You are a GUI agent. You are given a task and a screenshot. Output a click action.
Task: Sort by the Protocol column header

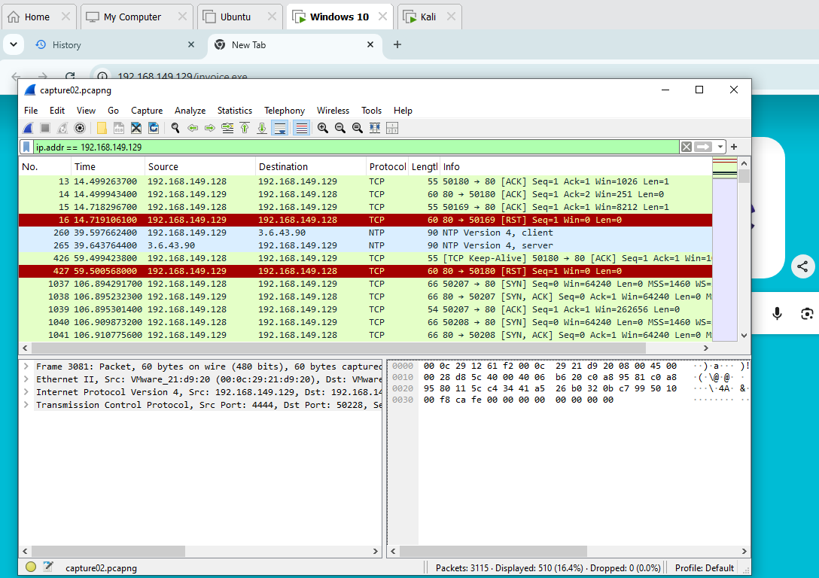(387, 166)
